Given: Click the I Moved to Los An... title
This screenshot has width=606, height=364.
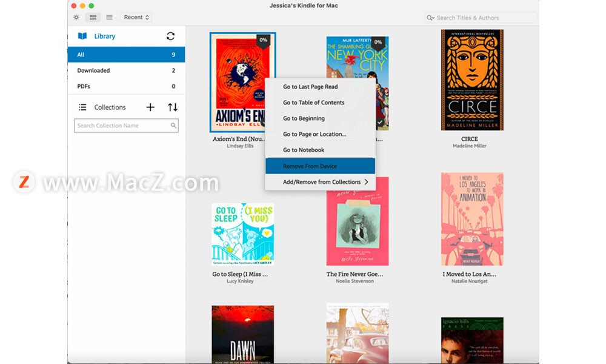Looking at the screenshot, I should click(x=470, y=274).
